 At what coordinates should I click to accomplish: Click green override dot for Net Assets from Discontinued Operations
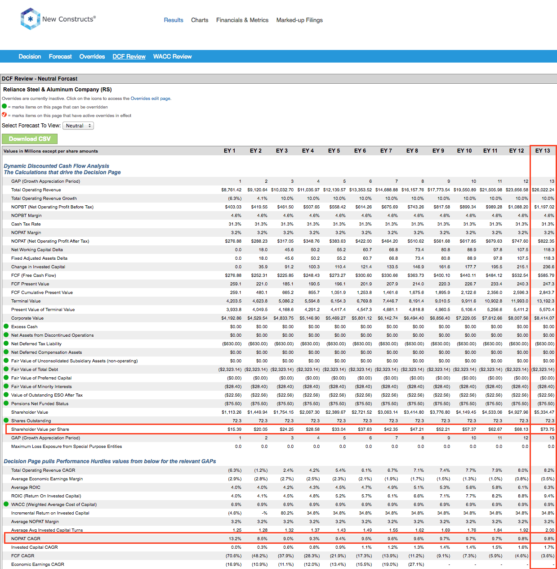[6, 335]
